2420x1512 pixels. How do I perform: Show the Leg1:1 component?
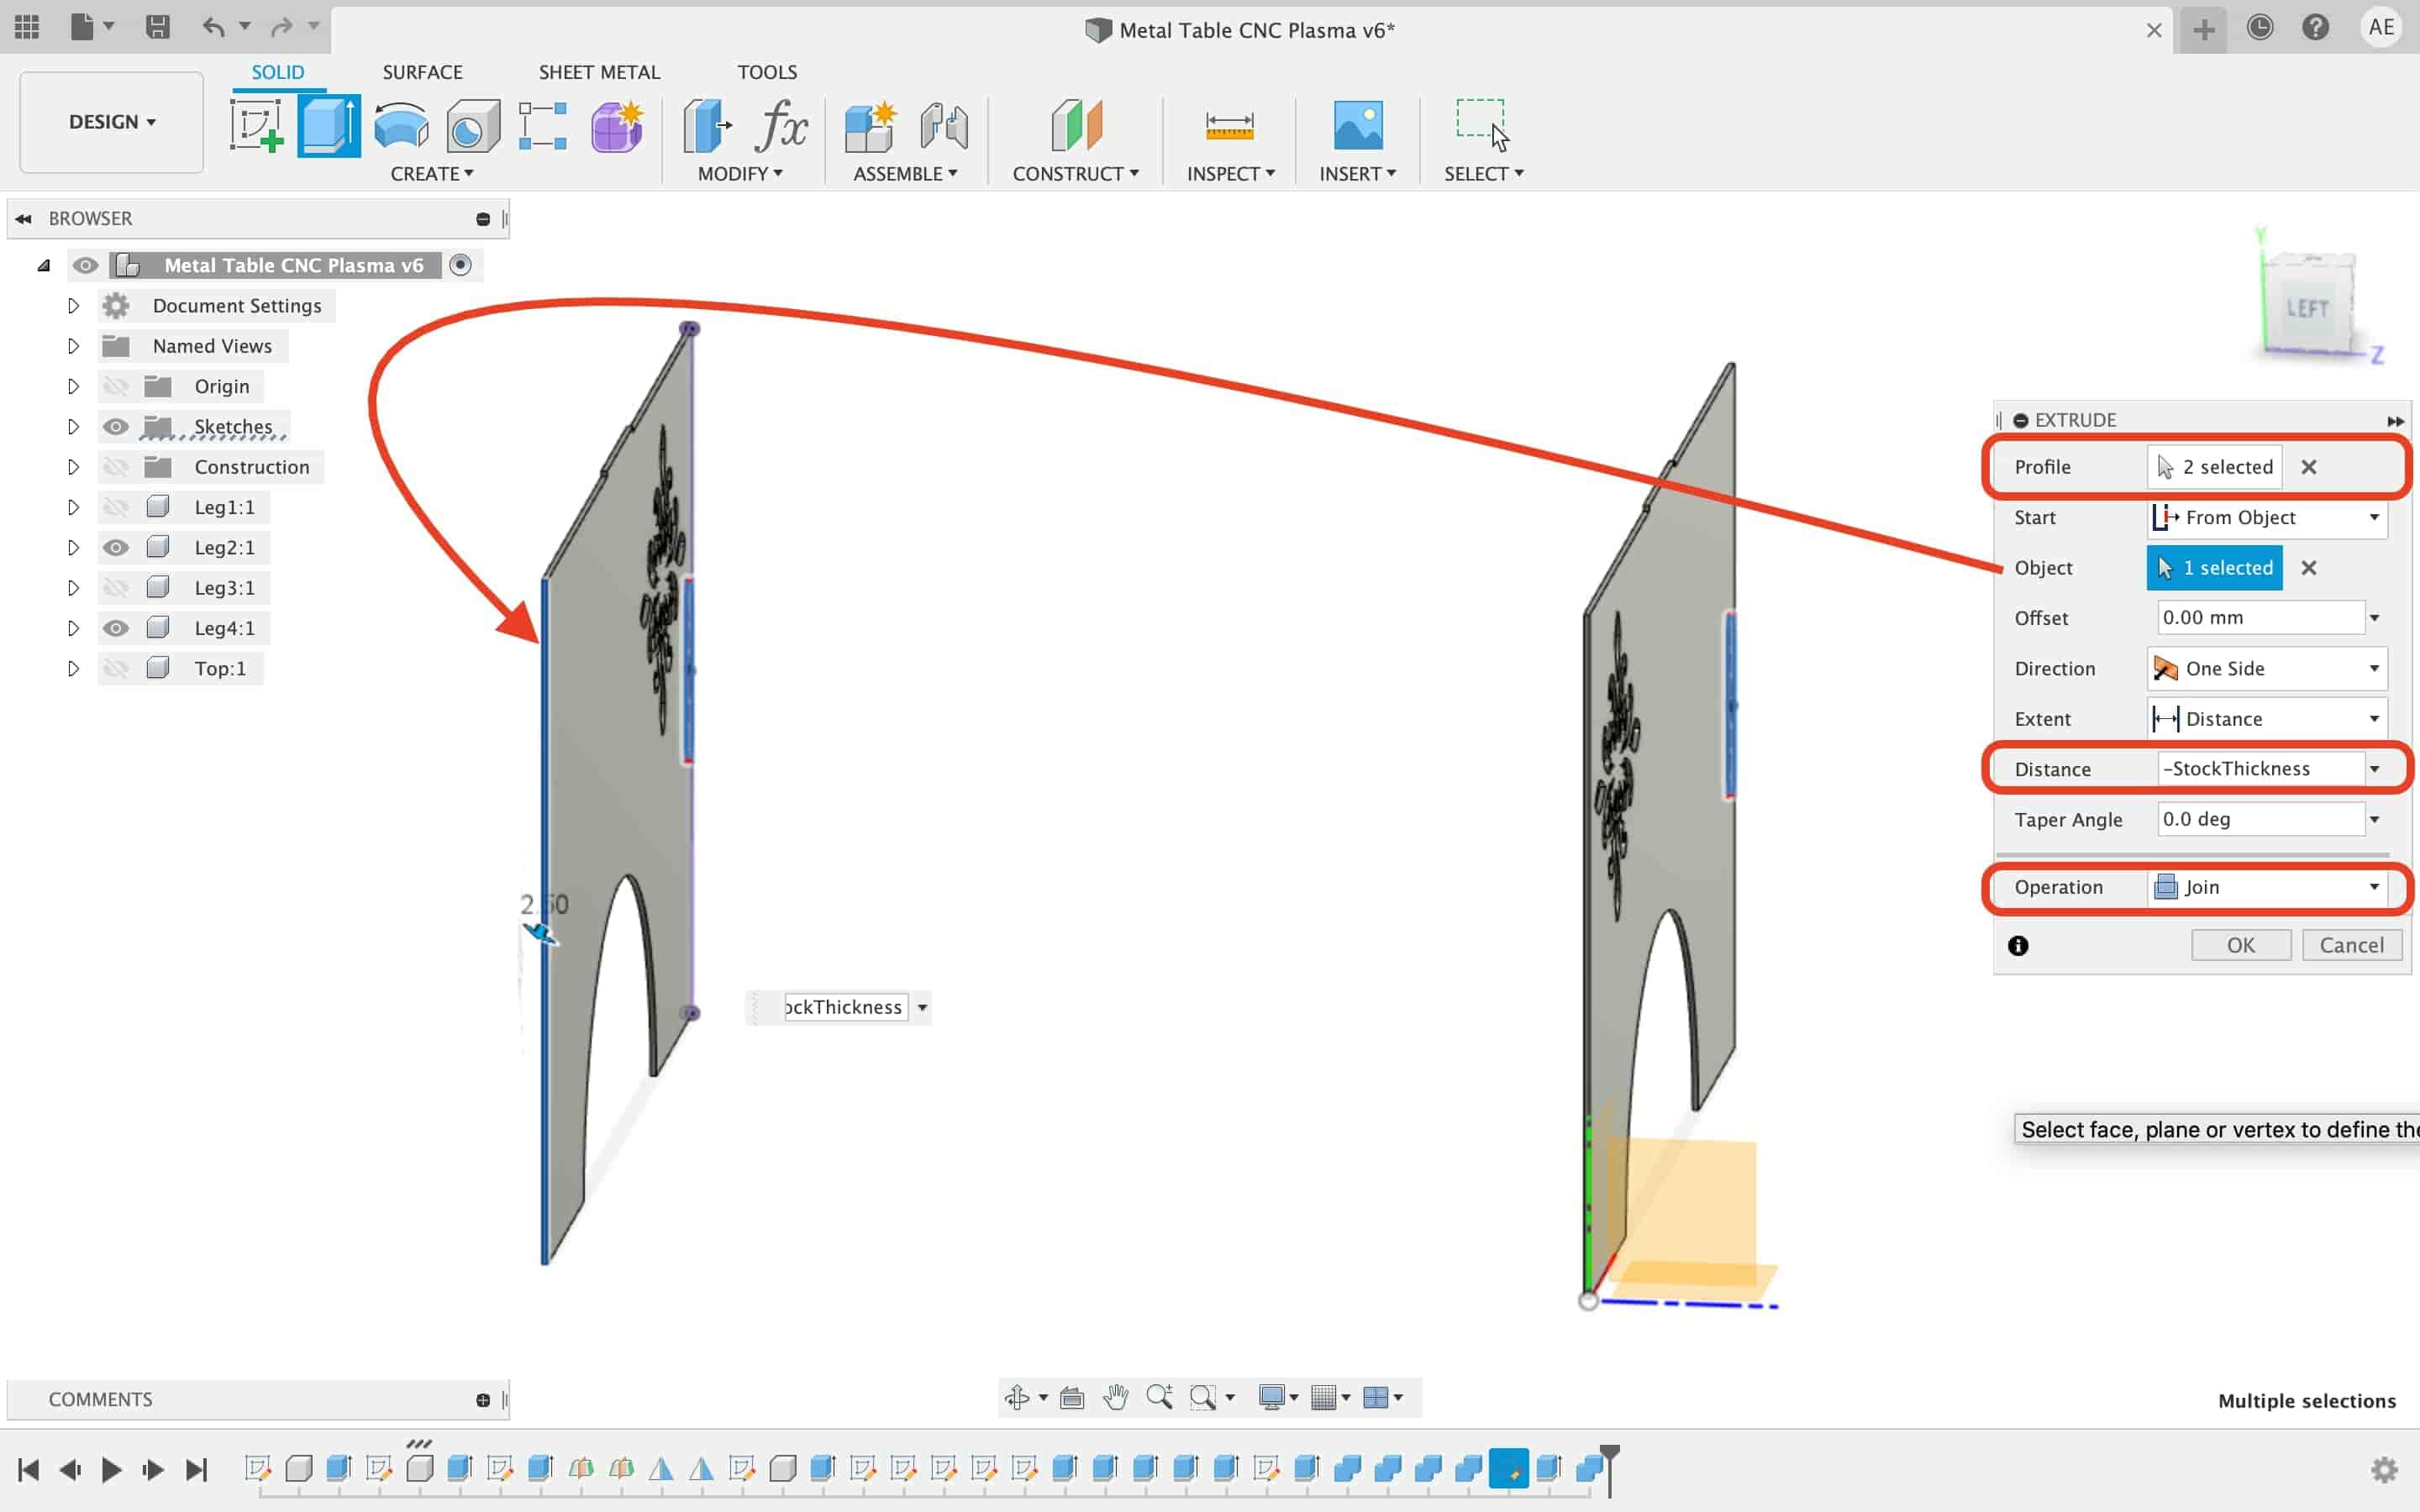(116, 507)
